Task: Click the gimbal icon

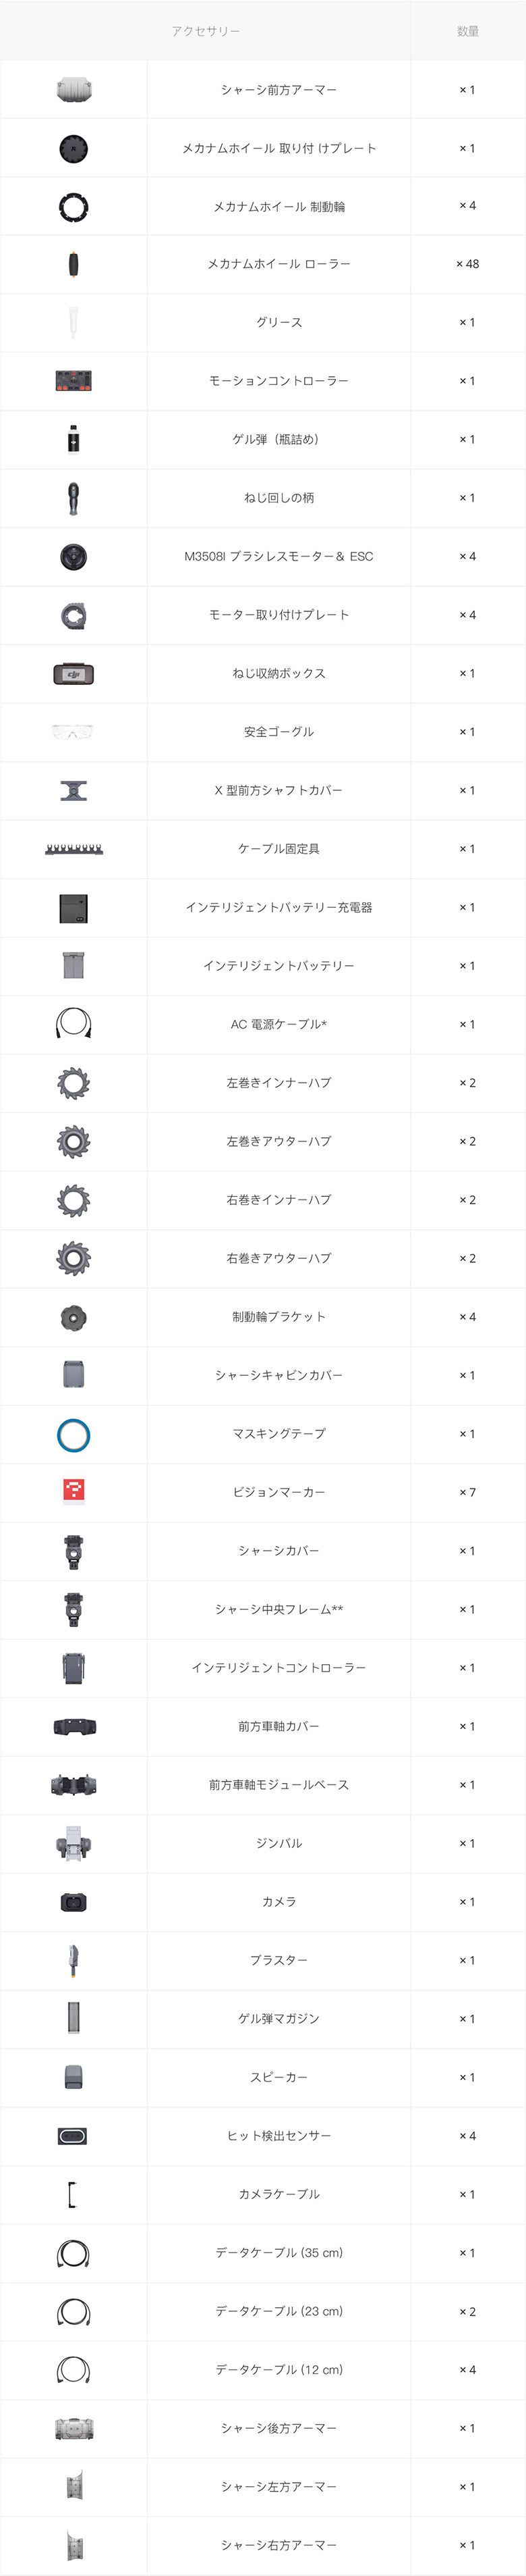Action: pyautogui.click(x=74, y=1843)
